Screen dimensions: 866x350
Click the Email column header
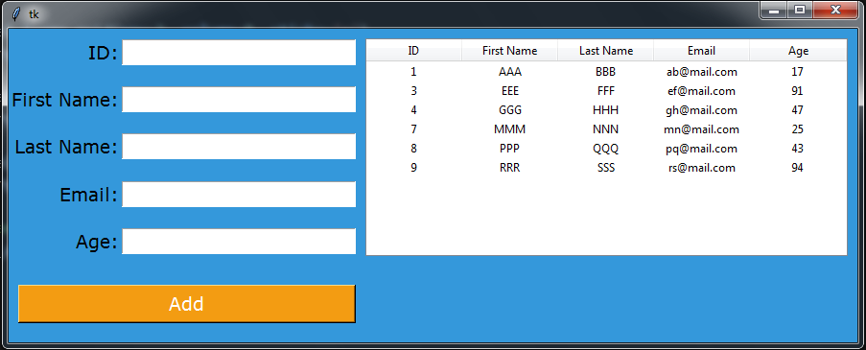701,51
